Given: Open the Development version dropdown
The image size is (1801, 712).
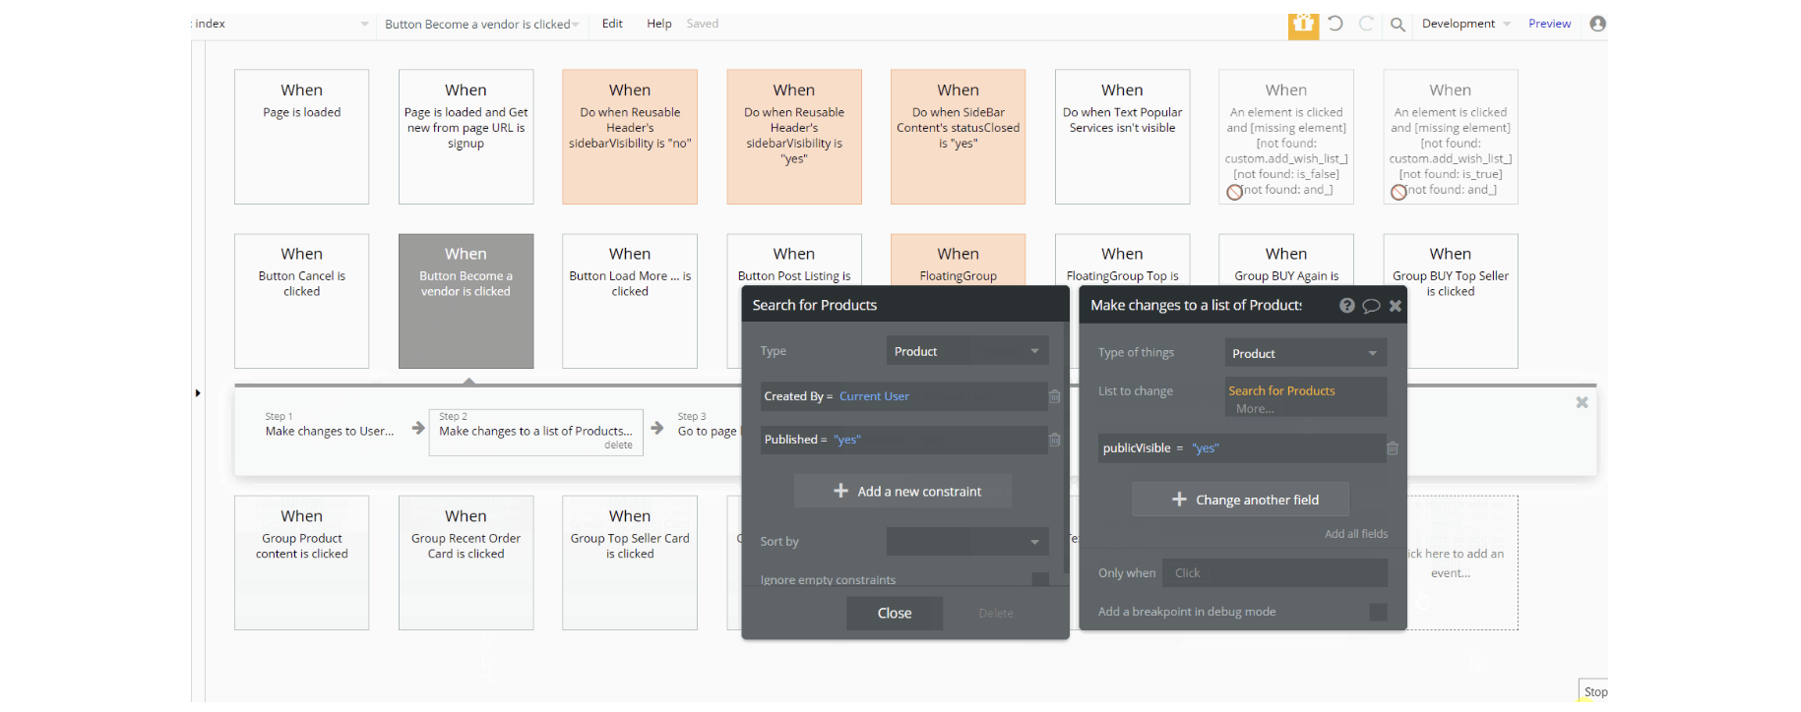Looking at the screenshot, I should tap(1465, 24).
